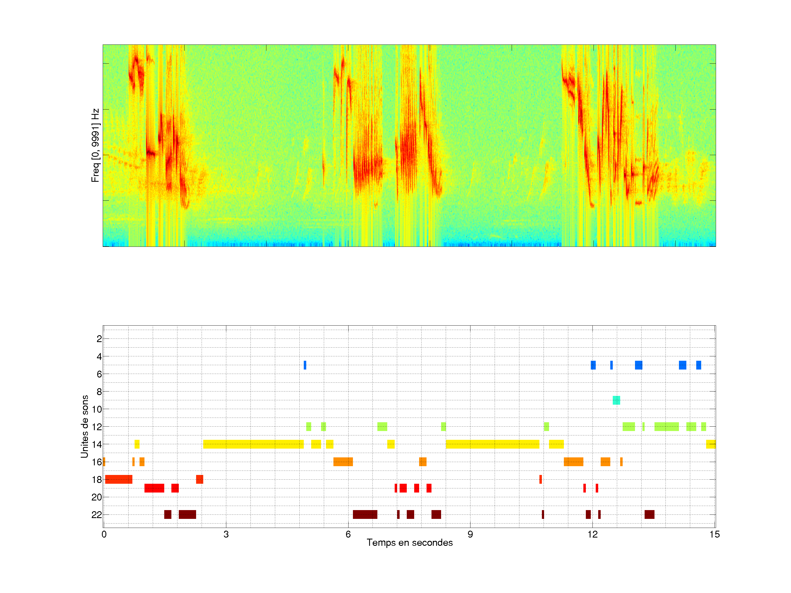Click the yellow bar at far right edge, row 14
This screenshot has height=593, width=791.
pos(711,444)
